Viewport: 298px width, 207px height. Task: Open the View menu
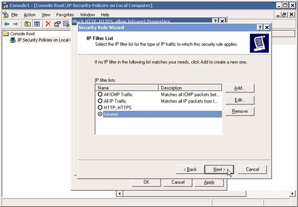[46, 15]
